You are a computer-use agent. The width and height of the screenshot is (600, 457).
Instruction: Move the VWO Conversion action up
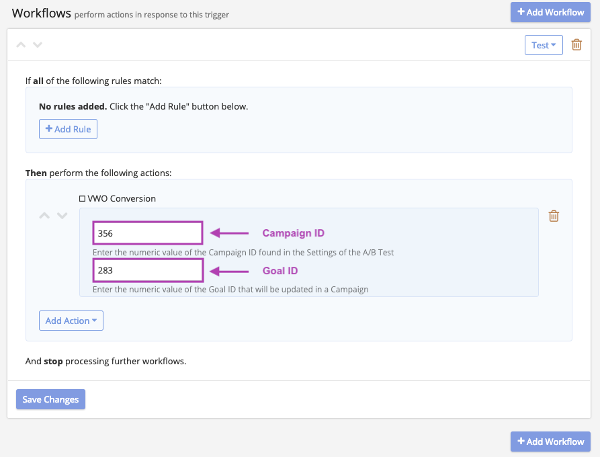[44, 216]
